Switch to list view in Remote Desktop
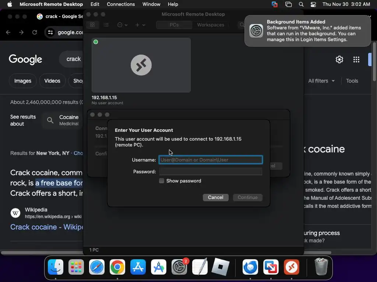 (x=106, y=25)
